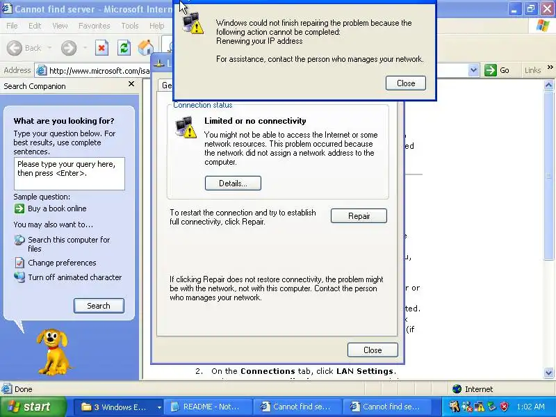Click the Internet zone globe icon

pyautogui.click(x=457, y=389)
